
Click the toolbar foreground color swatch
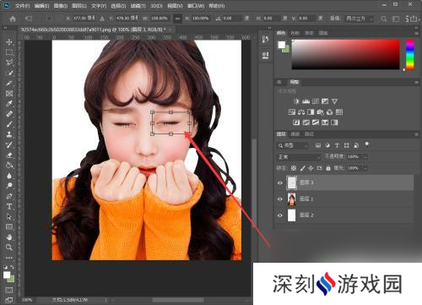[x=7, y=275]
